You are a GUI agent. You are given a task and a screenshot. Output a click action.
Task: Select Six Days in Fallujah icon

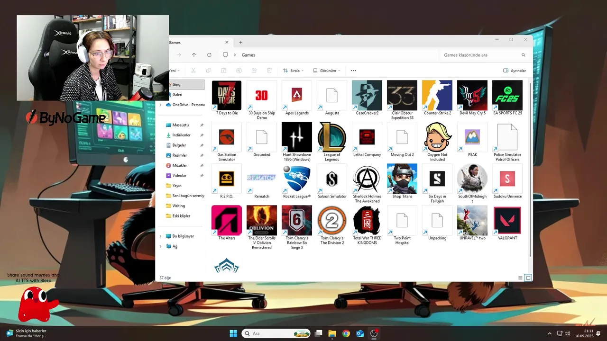coord(437,179)
